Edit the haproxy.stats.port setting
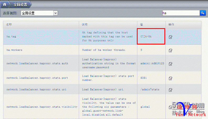The height and width of the screenshot is (119, 208). (x=170, y=78)
